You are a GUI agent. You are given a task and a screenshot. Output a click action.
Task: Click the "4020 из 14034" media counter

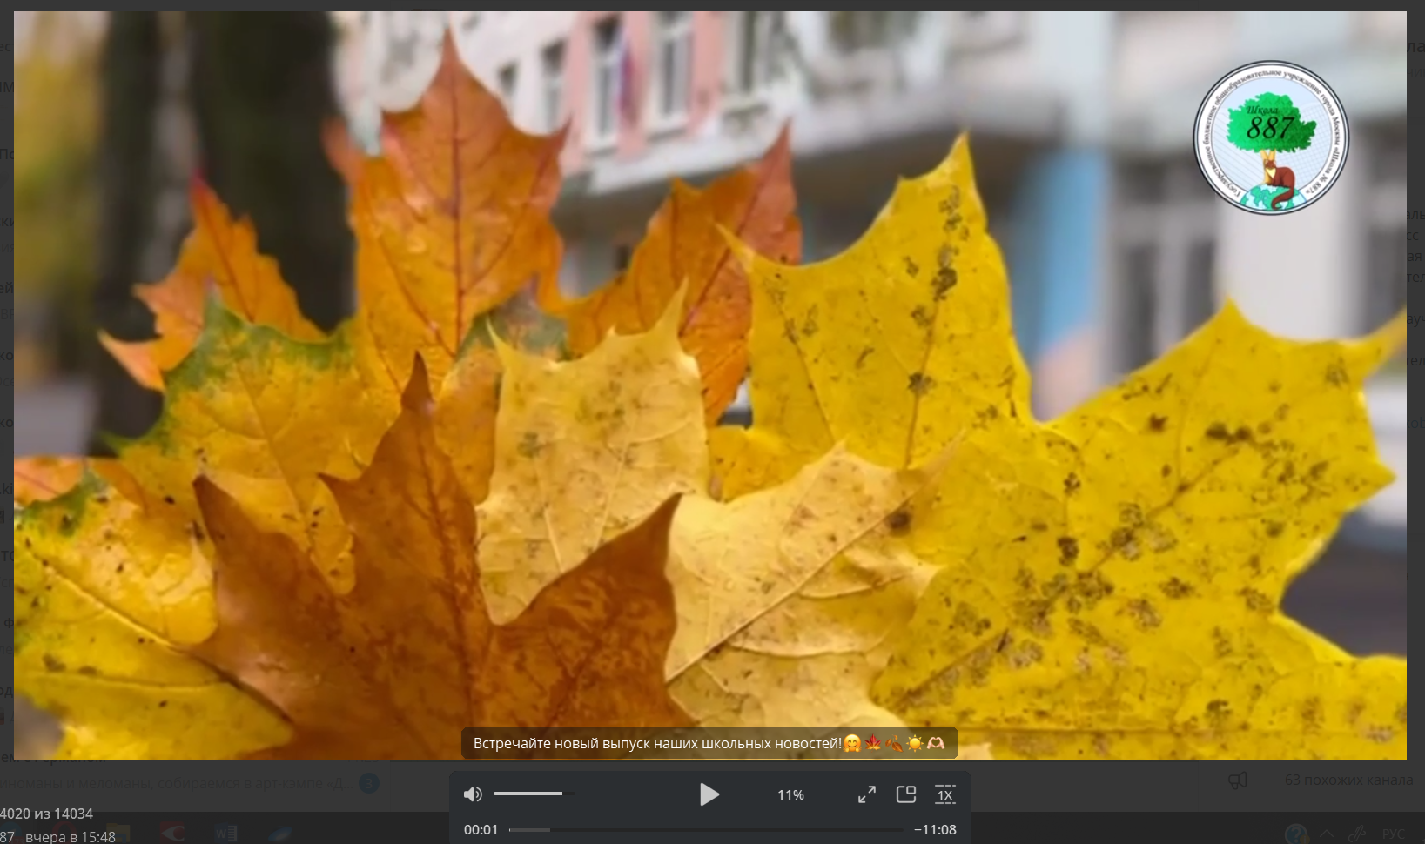(46, 814)
